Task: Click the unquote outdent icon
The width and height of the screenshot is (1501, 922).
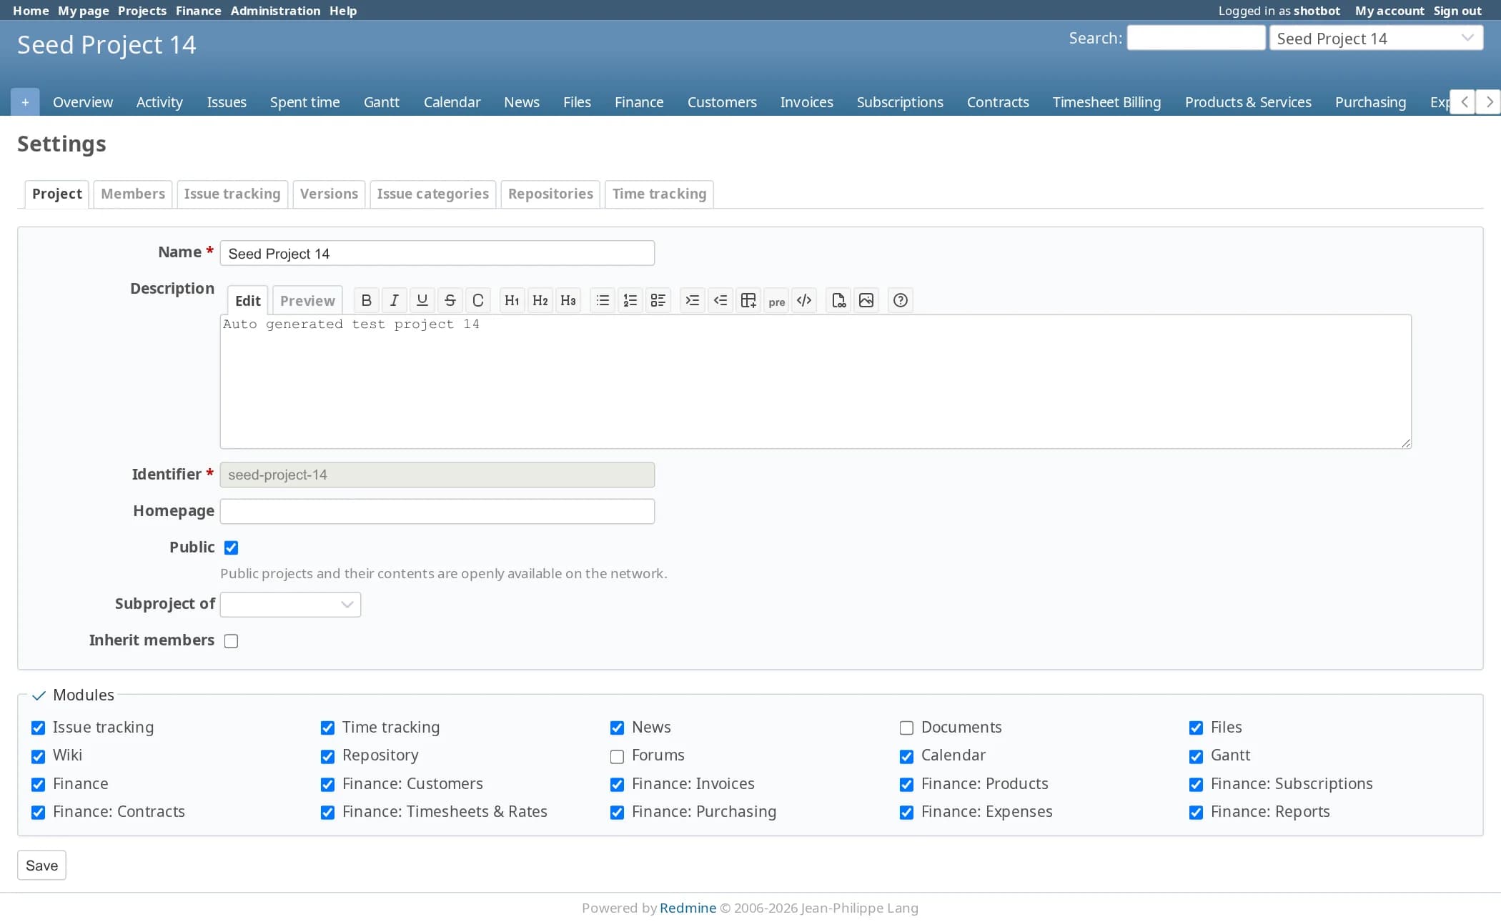Action: click(720, 300)
